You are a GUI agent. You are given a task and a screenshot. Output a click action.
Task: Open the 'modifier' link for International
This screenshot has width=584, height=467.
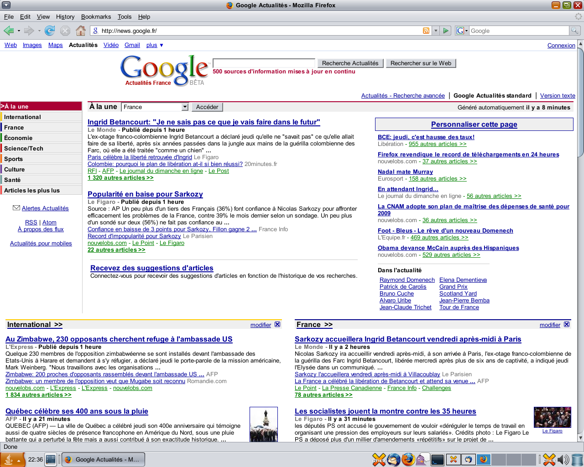coord(261,325)
